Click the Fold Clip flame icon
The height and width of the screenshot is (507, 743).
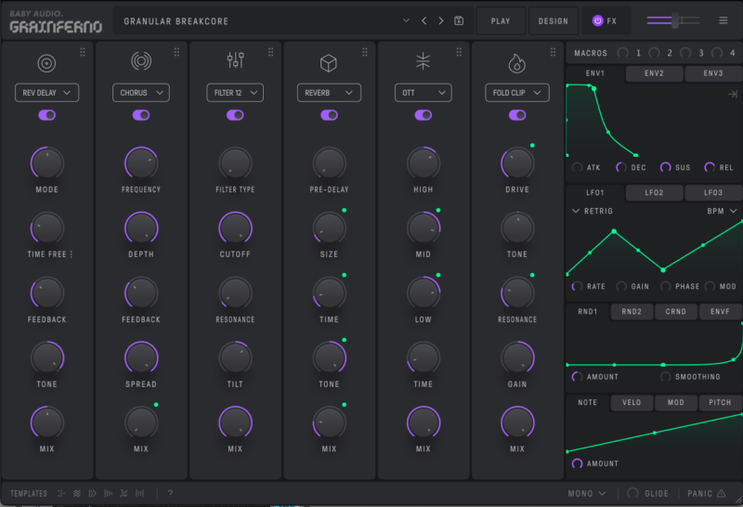[x=516, y=63]
